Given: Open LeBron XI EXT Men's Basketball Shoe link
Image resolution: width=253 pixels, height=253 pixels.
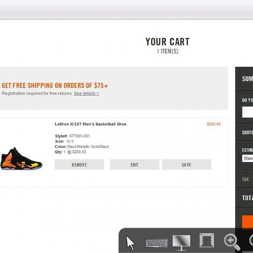Looking at the screenshot, I should point(91,124).
